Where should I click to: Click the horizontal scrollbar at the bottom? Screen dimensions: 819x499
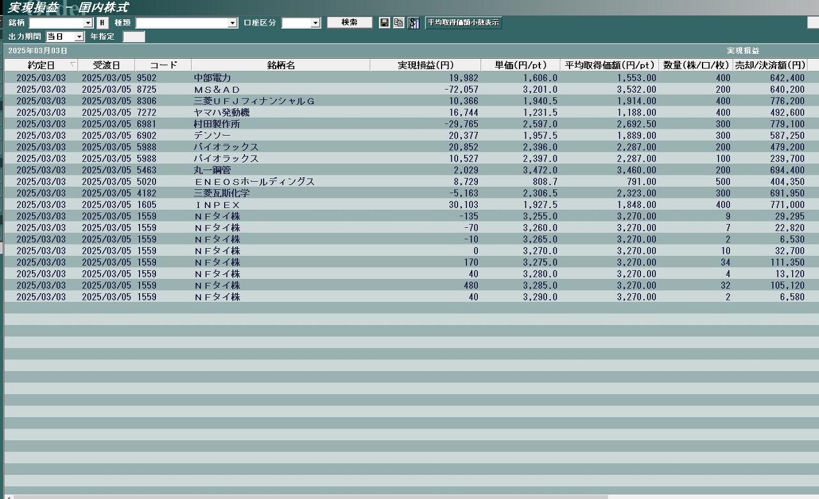click(310, 496)
